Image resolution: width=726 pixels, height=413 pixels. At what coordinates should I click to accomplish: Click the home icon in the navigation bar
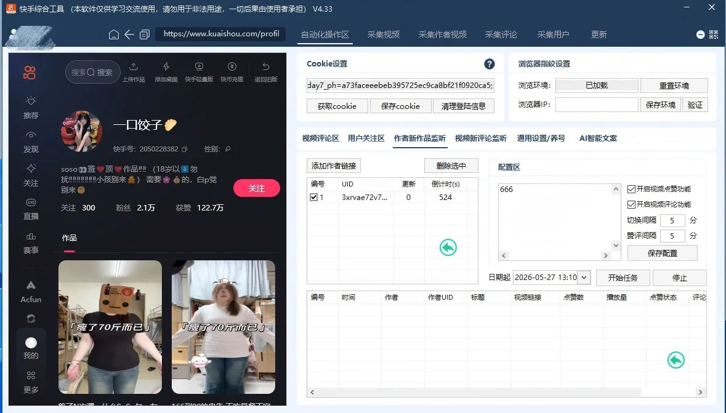114,34
